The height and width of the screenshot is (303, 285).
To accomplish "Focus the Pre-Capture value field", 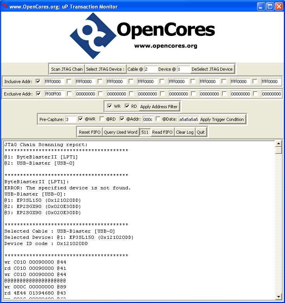I will [70, 119].
